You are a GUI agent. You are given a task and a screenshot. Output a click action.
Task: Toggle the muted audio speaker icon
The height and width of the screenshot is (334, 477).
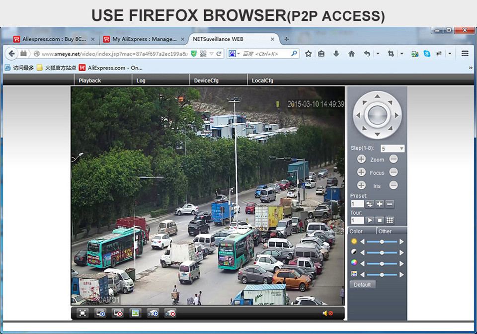pos(327,313)
